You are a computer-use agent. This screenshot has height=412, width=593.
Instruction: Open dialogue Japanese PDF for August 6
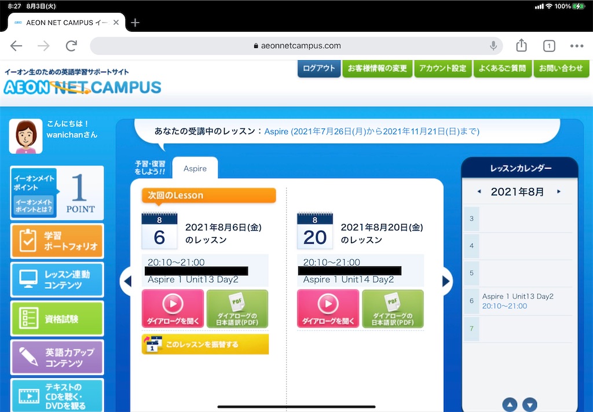[237, 309]
